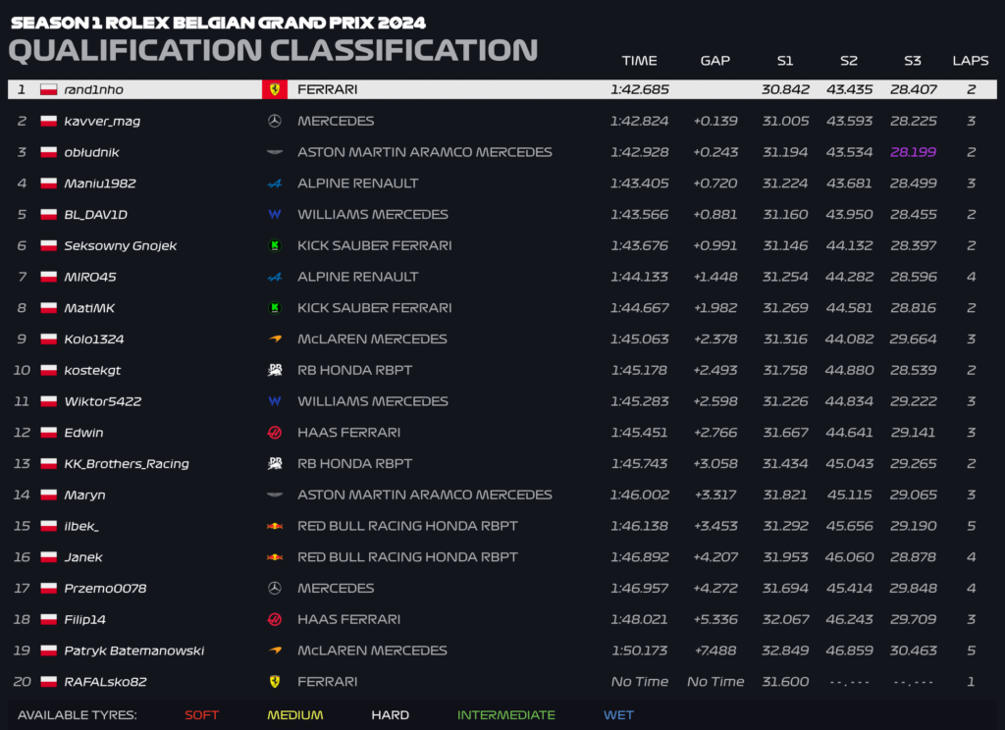The width and height of the screenshot is (1005, 730).
Task: Click the +0.139 gap value
Action: [715, 121]
